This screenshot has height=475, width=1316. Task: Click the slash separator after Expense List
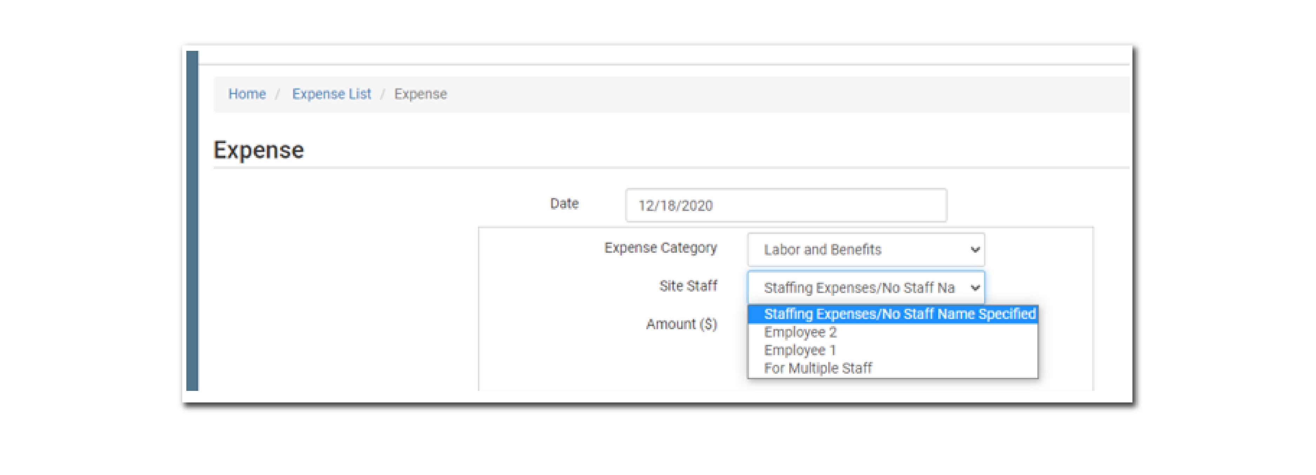tap(382, 94)
